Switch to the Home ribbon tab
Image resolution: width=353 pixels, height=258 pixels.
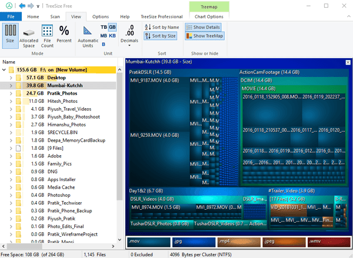[33, 16]
